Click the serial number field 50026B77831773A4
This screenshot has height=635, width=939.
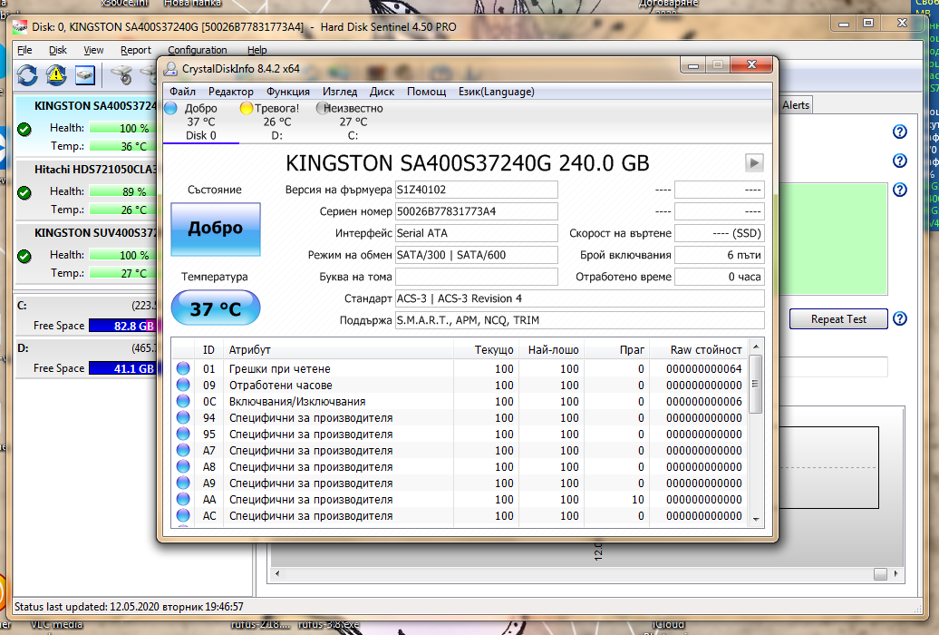pyautogui.click(x=477, y=211)
